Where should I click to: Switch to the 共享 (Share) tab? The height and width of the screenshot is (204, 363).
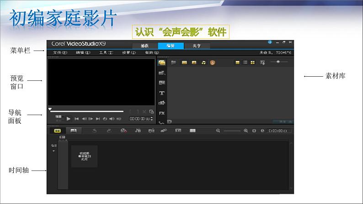pos(197,46)
